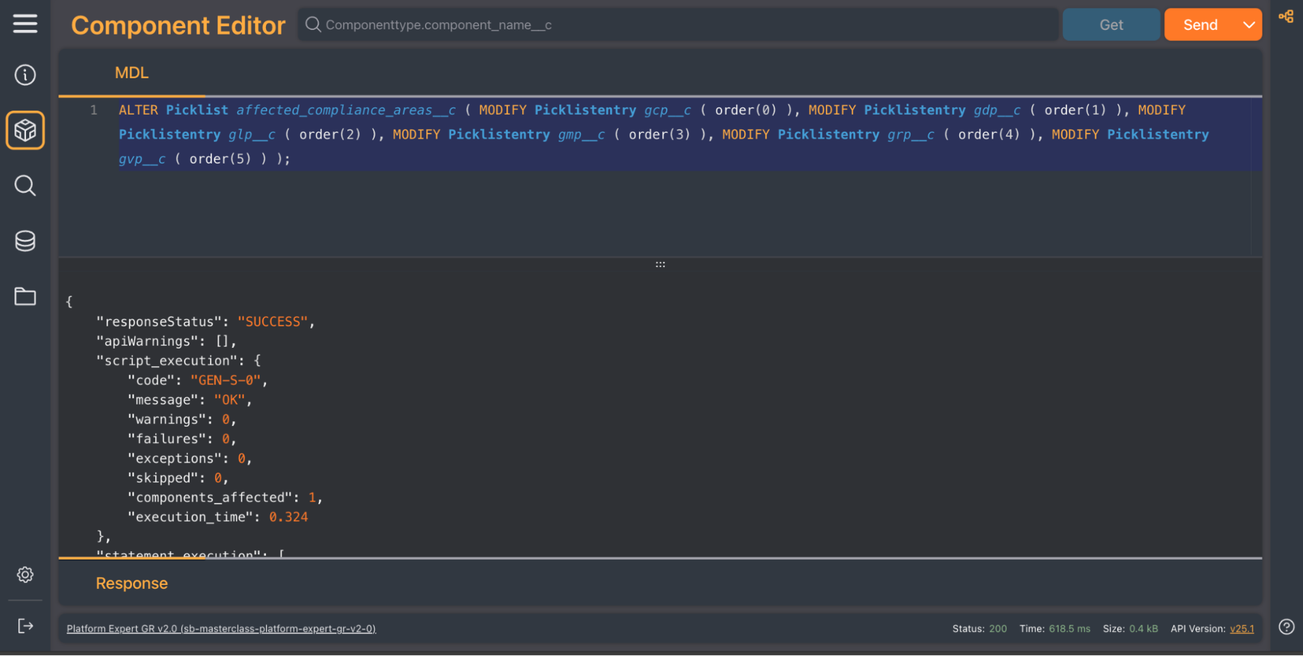Expand the Send button dropdown arrow

1248,25
